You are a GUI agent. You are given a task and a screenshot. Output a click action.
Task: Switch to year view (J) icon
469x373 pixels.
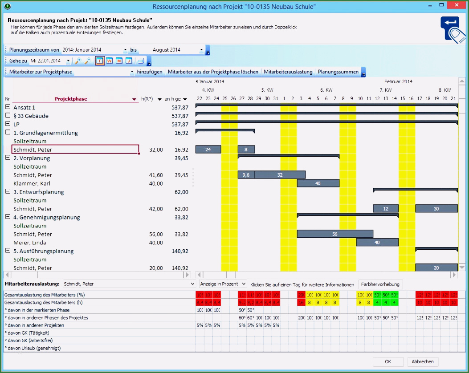tap(129, 61)
